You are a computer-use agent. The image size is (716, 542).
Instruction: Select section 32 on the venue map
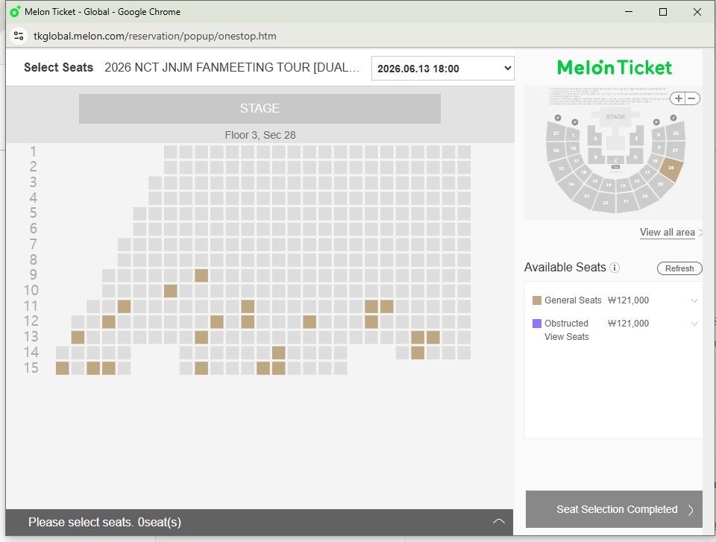(x=605, y=202)
